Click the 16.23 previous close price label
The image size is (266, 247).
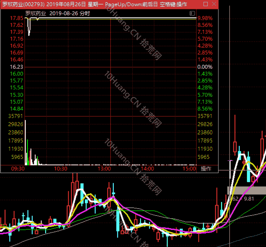[16, 67]
